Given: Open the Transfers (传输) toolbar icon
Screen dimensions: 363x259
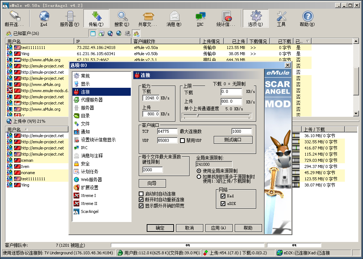Looking at the screenshot, I should tap(96, 18).
